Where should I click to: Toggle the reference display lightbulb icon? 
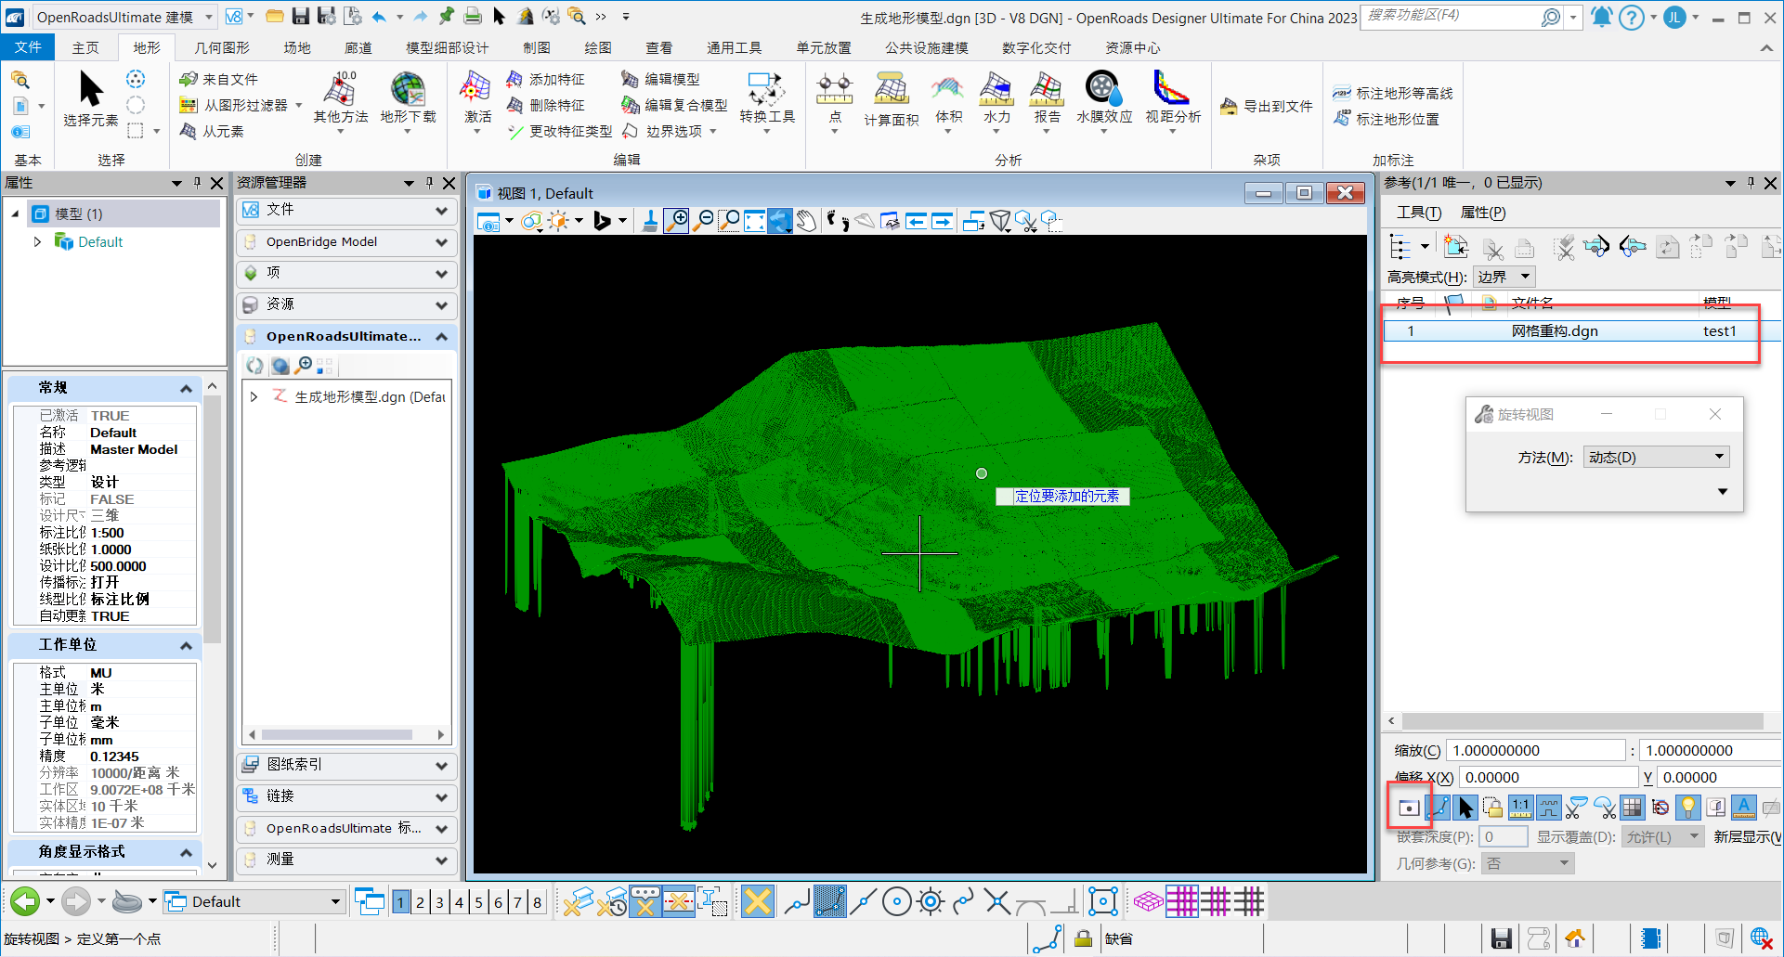coord(1687,808)
